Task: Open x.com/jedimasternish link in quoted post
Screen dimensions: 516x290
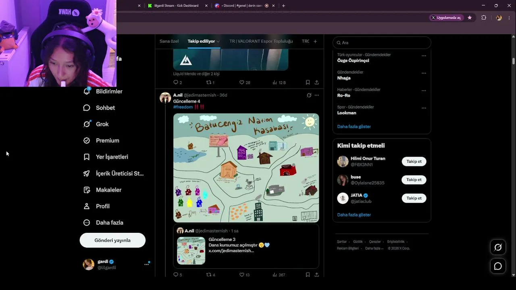Action: pyautogui.click(x=231, y=251)
